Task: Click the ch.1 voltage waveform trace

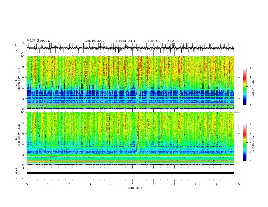Action: (x=130, y=48)
